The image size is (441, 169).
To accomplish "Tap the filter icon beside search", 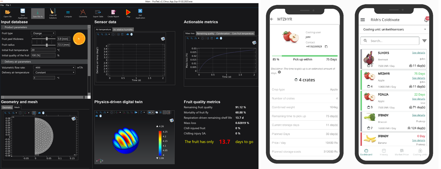I will coord(424,41).
